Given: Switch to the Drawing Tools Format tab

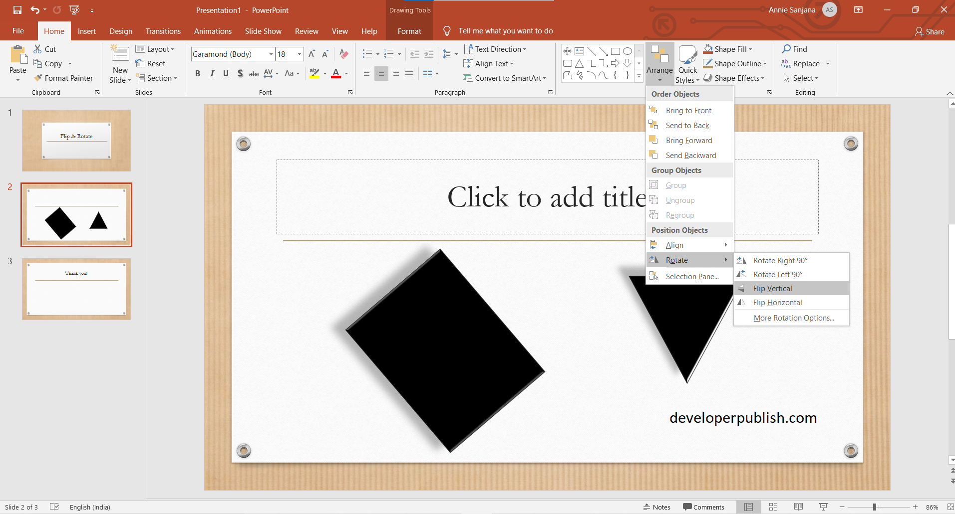Looking at the screenshot, I should point(409,31).
